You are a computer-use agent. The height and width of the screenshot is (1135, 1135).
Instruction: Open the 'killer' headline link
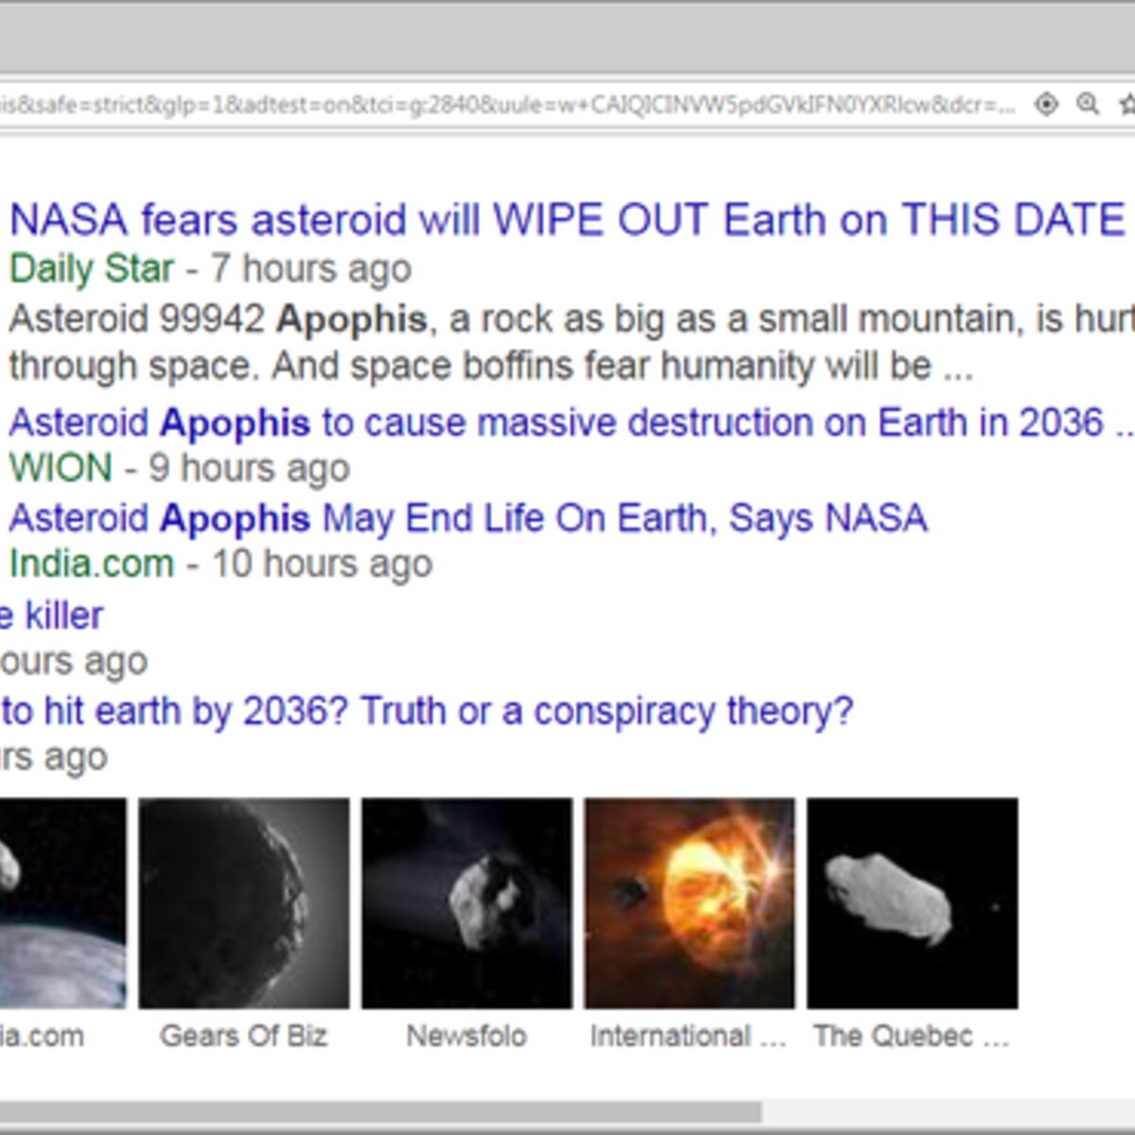coord(51,616)
